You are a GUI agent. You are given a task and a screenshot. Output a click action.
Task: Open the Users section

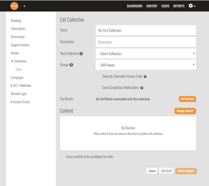165,6
